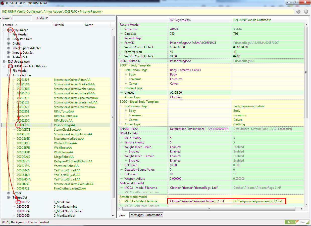Collapse the Texture Set group under UUNP
311x226 pixels.
click(x=9, y=198)
